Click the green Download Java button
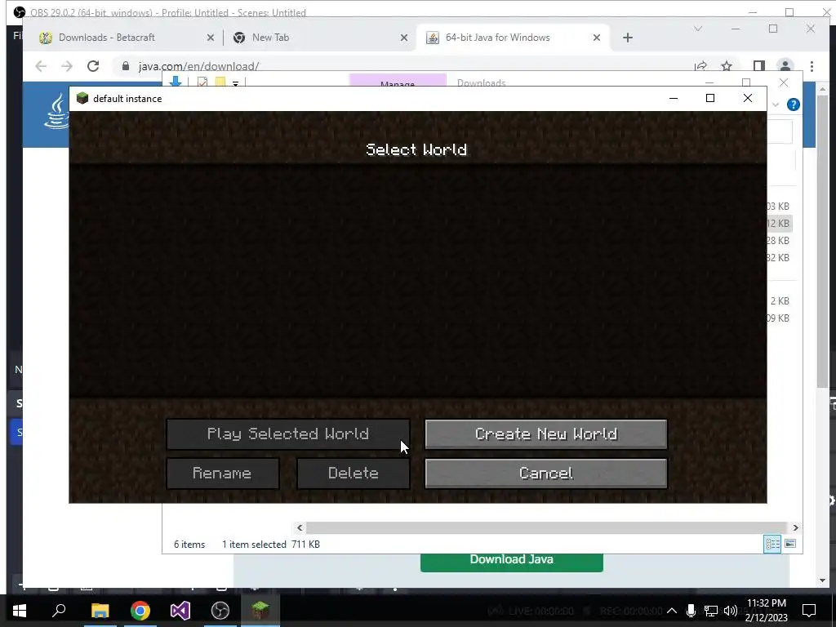Screen dimensions: 836x627 pos(511,561)
